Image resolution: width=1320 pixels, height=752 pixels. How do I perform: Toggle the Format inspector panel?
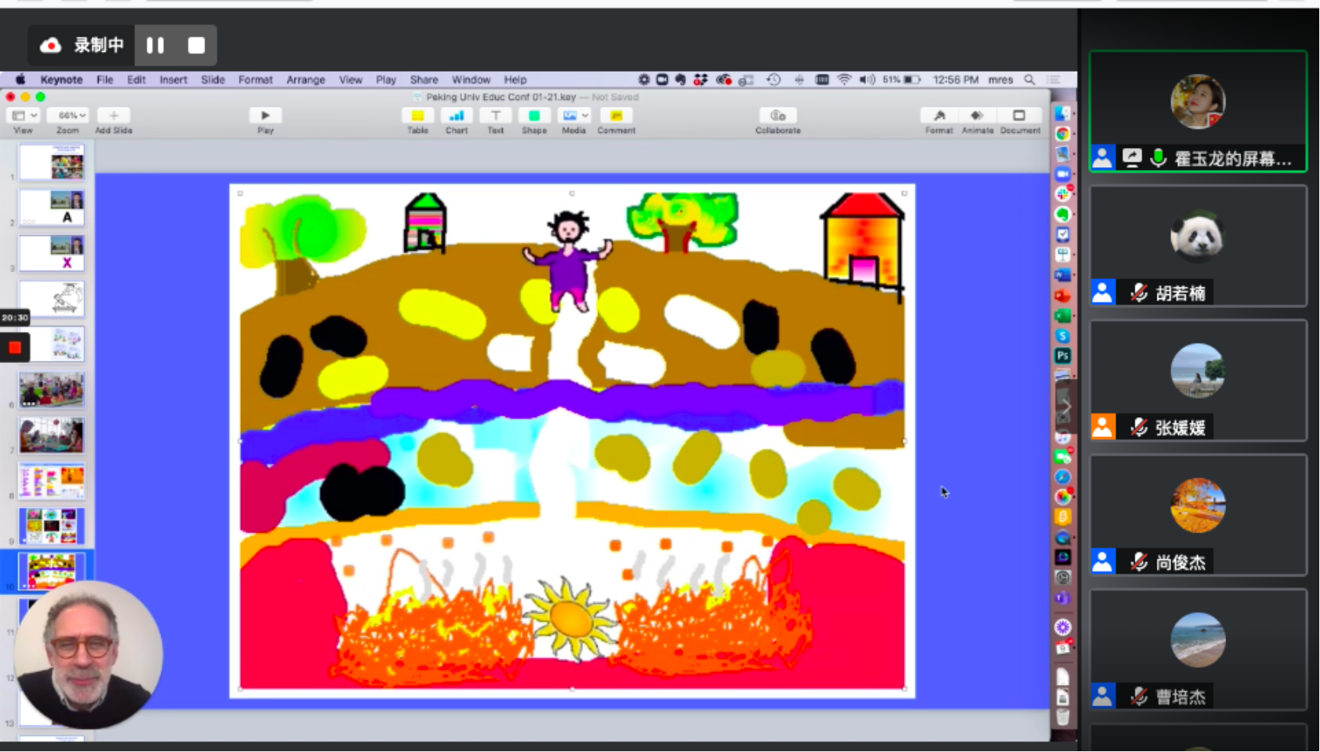(939, 116)
